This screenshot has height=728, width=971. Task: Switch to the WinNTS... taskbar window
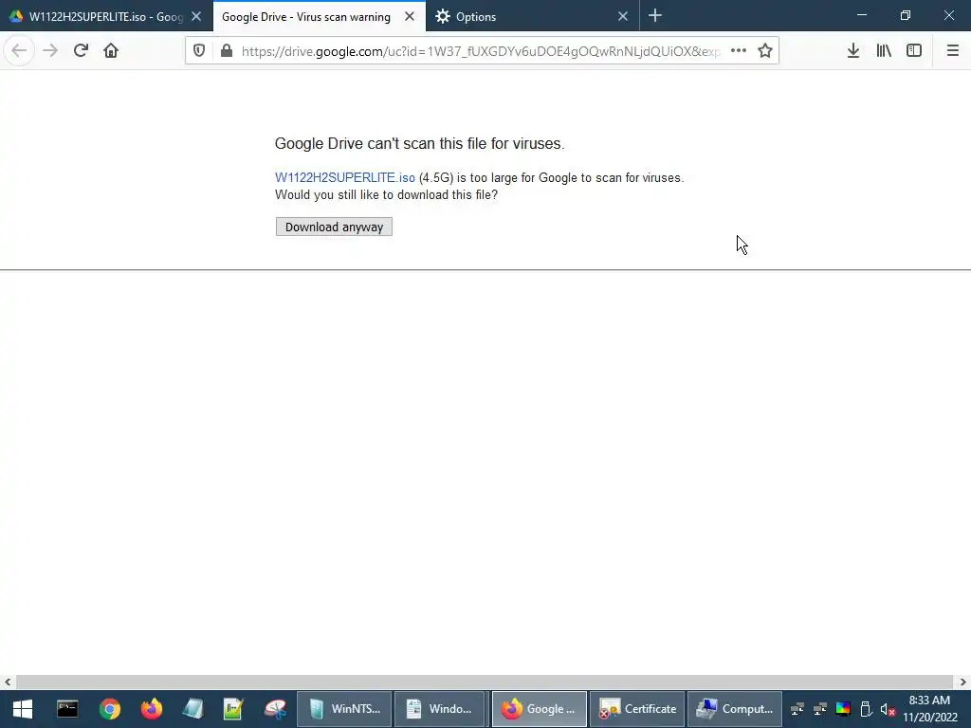point(344,709)
